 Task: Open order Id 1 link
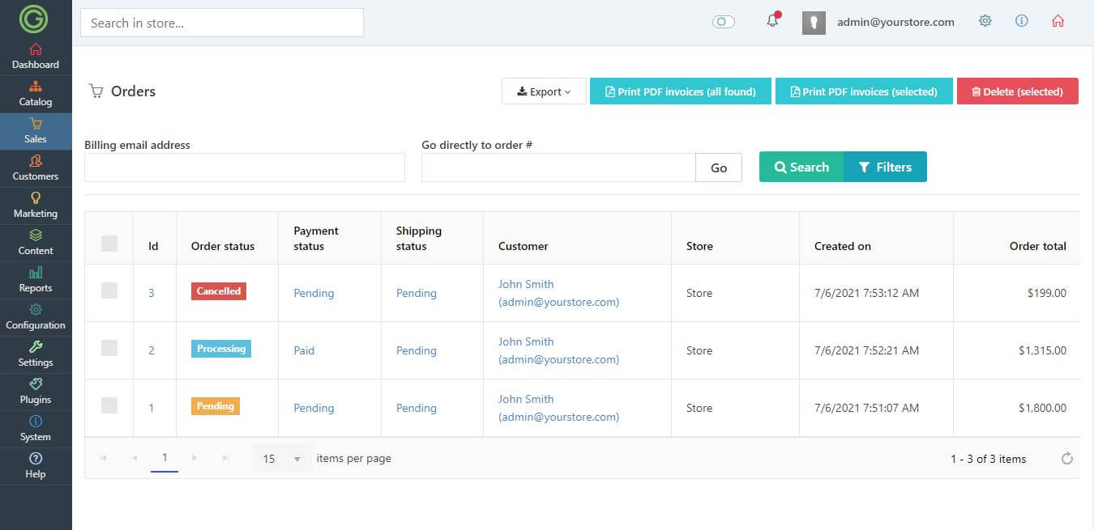click(x=151, y=408)
